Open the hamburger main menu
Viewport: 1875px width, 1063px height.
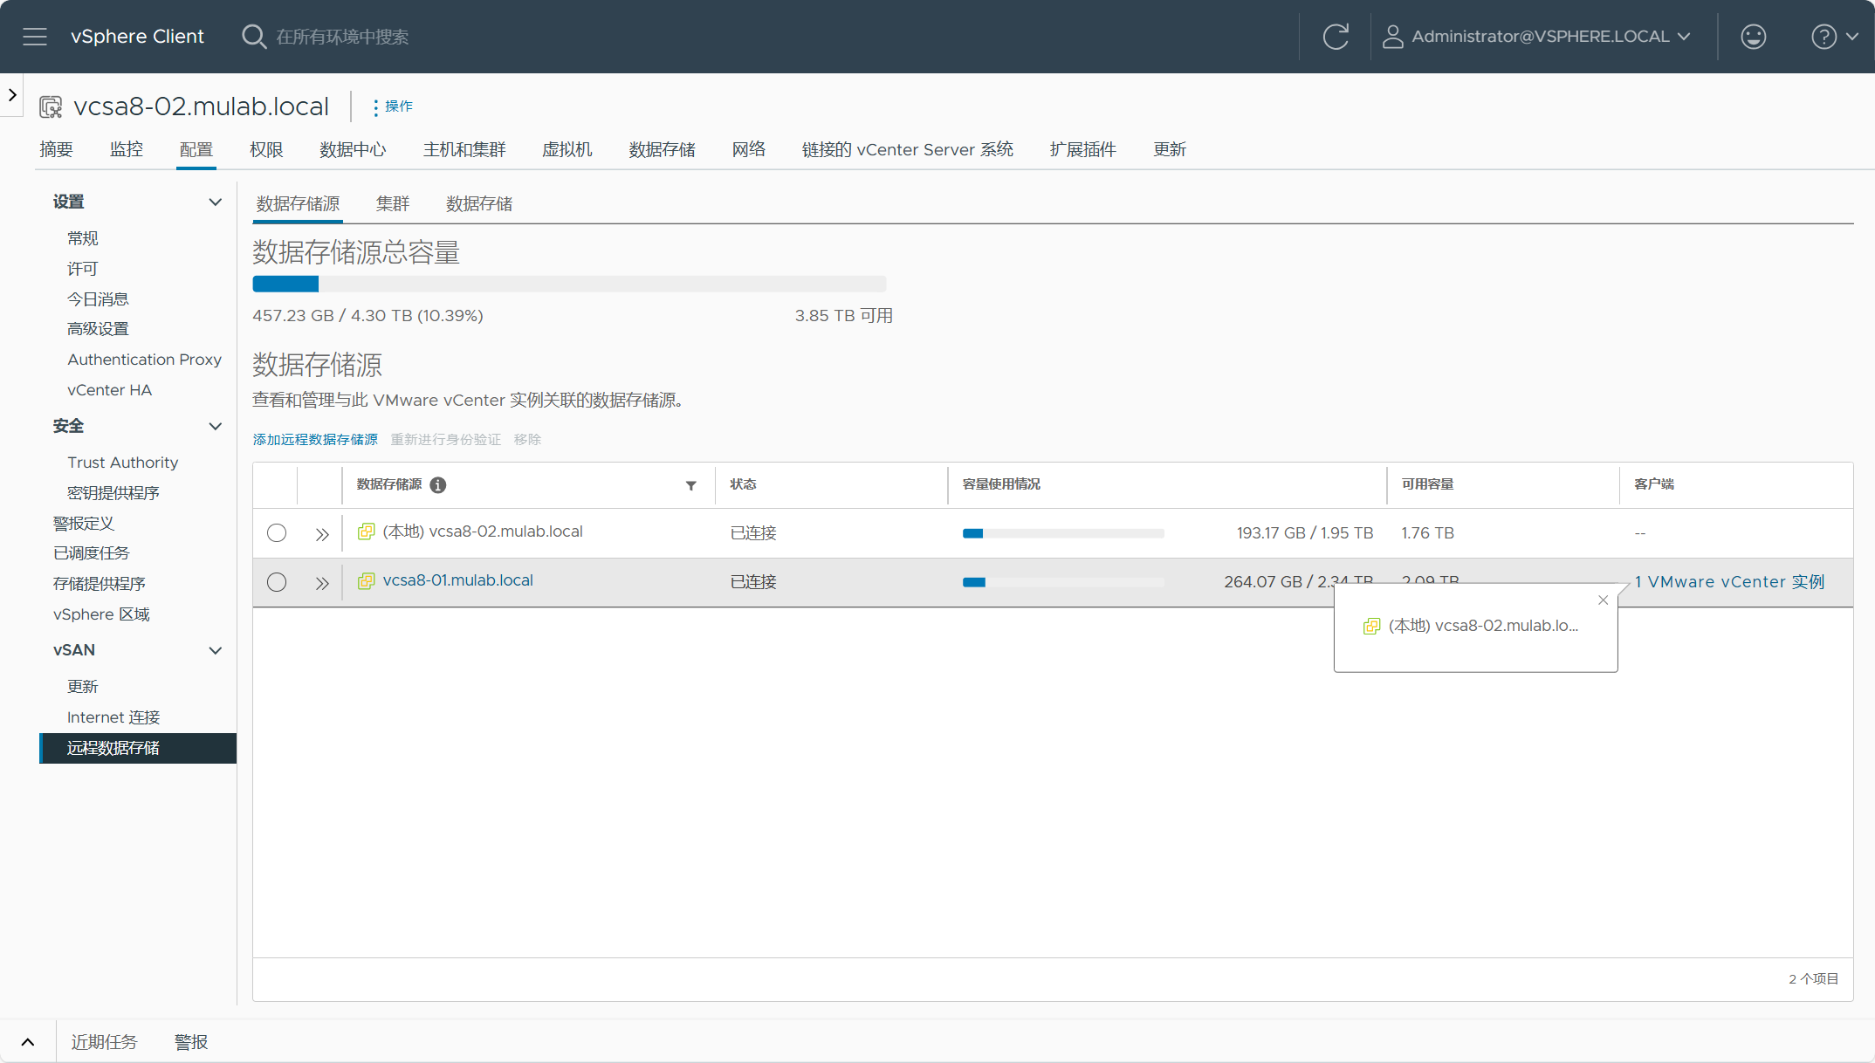(35, 37)
